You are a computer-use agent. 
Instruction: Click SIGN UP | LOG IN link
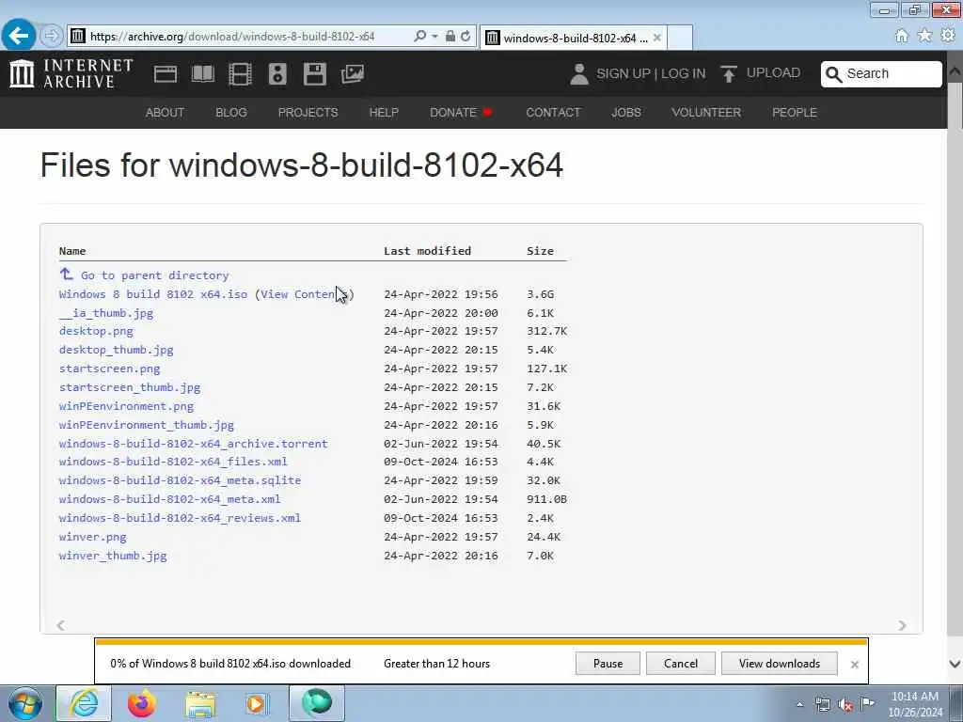click(651, 73)
